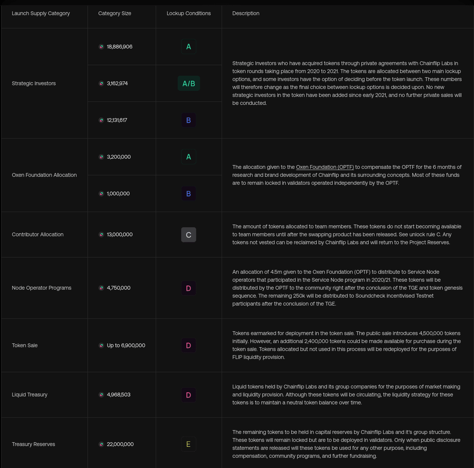
Task: Click the 4,968,503 category size value
Action: point(119,395)
